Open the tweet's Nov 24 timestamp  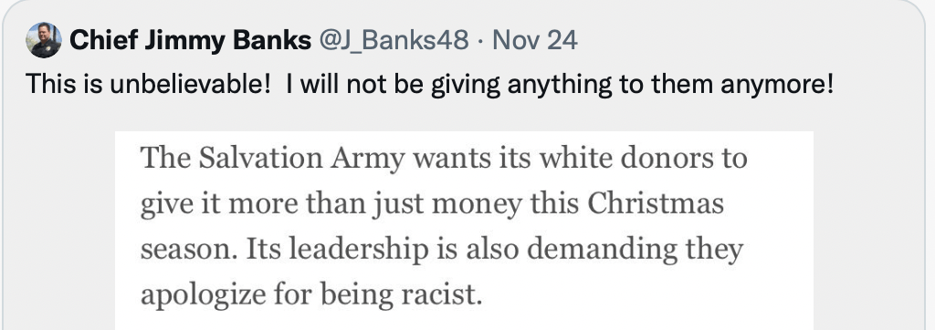click(534, 40)
